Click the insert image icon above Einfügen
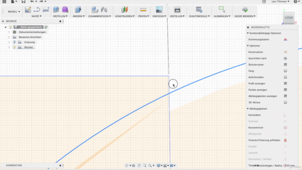This screenshot has width=302, height=170. coord(159,9)
